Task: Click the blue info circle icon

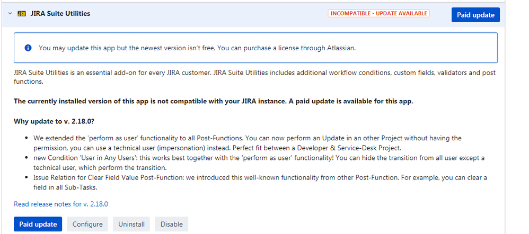Action: pos(28,48)
